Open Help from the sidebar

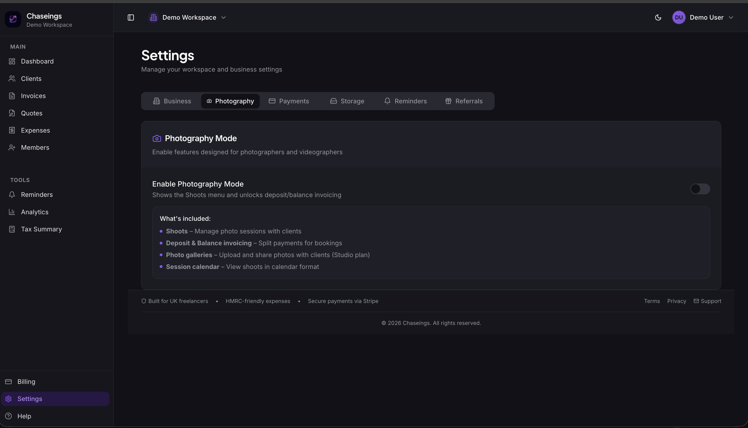click(x=24, y=416)
